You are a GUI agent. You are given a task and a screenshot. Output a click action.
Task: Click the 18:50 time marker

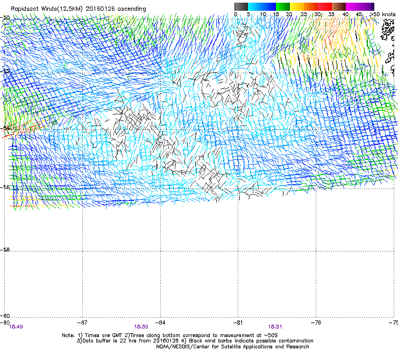[141, 327]
